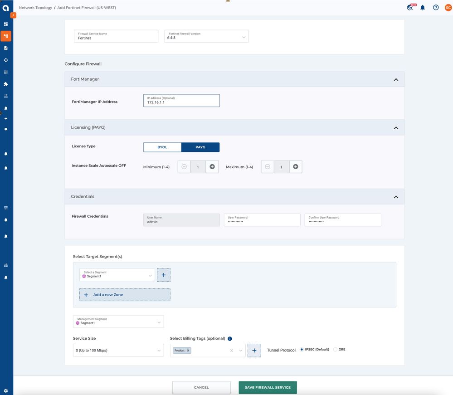Open the billing tags dropdown arrow
453x395 pixels.
tap(240, 351)
